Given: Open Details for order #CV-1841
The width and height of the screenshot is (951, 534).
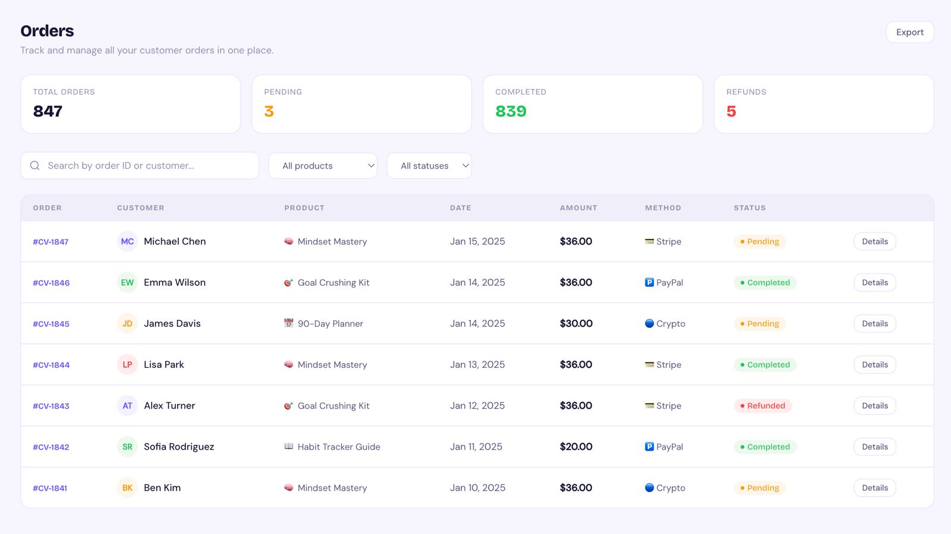Looking at the screenshot, I should pos(875,488).
